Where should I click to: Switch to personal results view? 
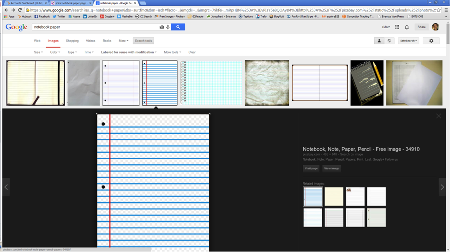379,41
